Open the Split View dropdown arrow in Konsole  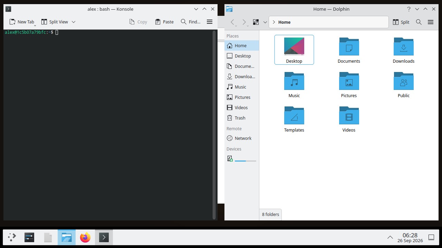(x=74, y=22)
